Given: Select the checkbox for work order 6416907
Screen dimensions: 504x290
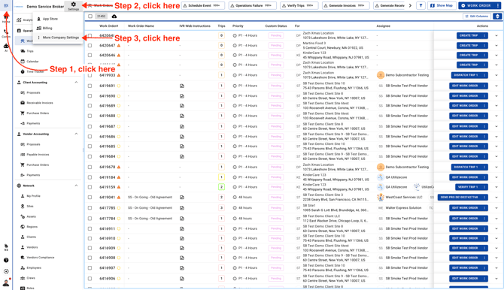Looking at the screenshot, I should point(90,268).
